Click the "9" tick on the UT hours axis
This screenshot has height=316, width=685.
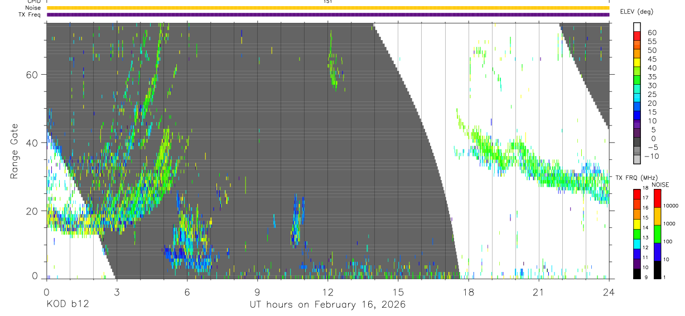coord(258,293)
